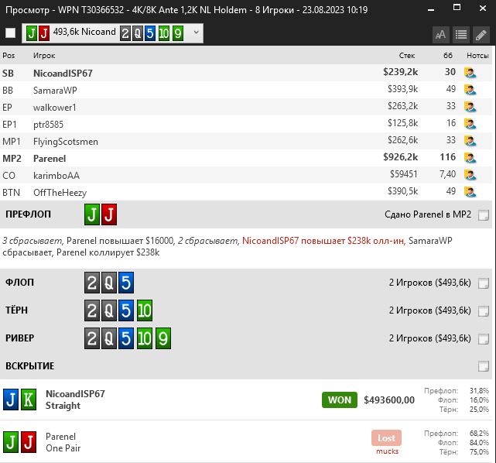
Task: Click the 2 card in the river row
Action: pos(92,338)
